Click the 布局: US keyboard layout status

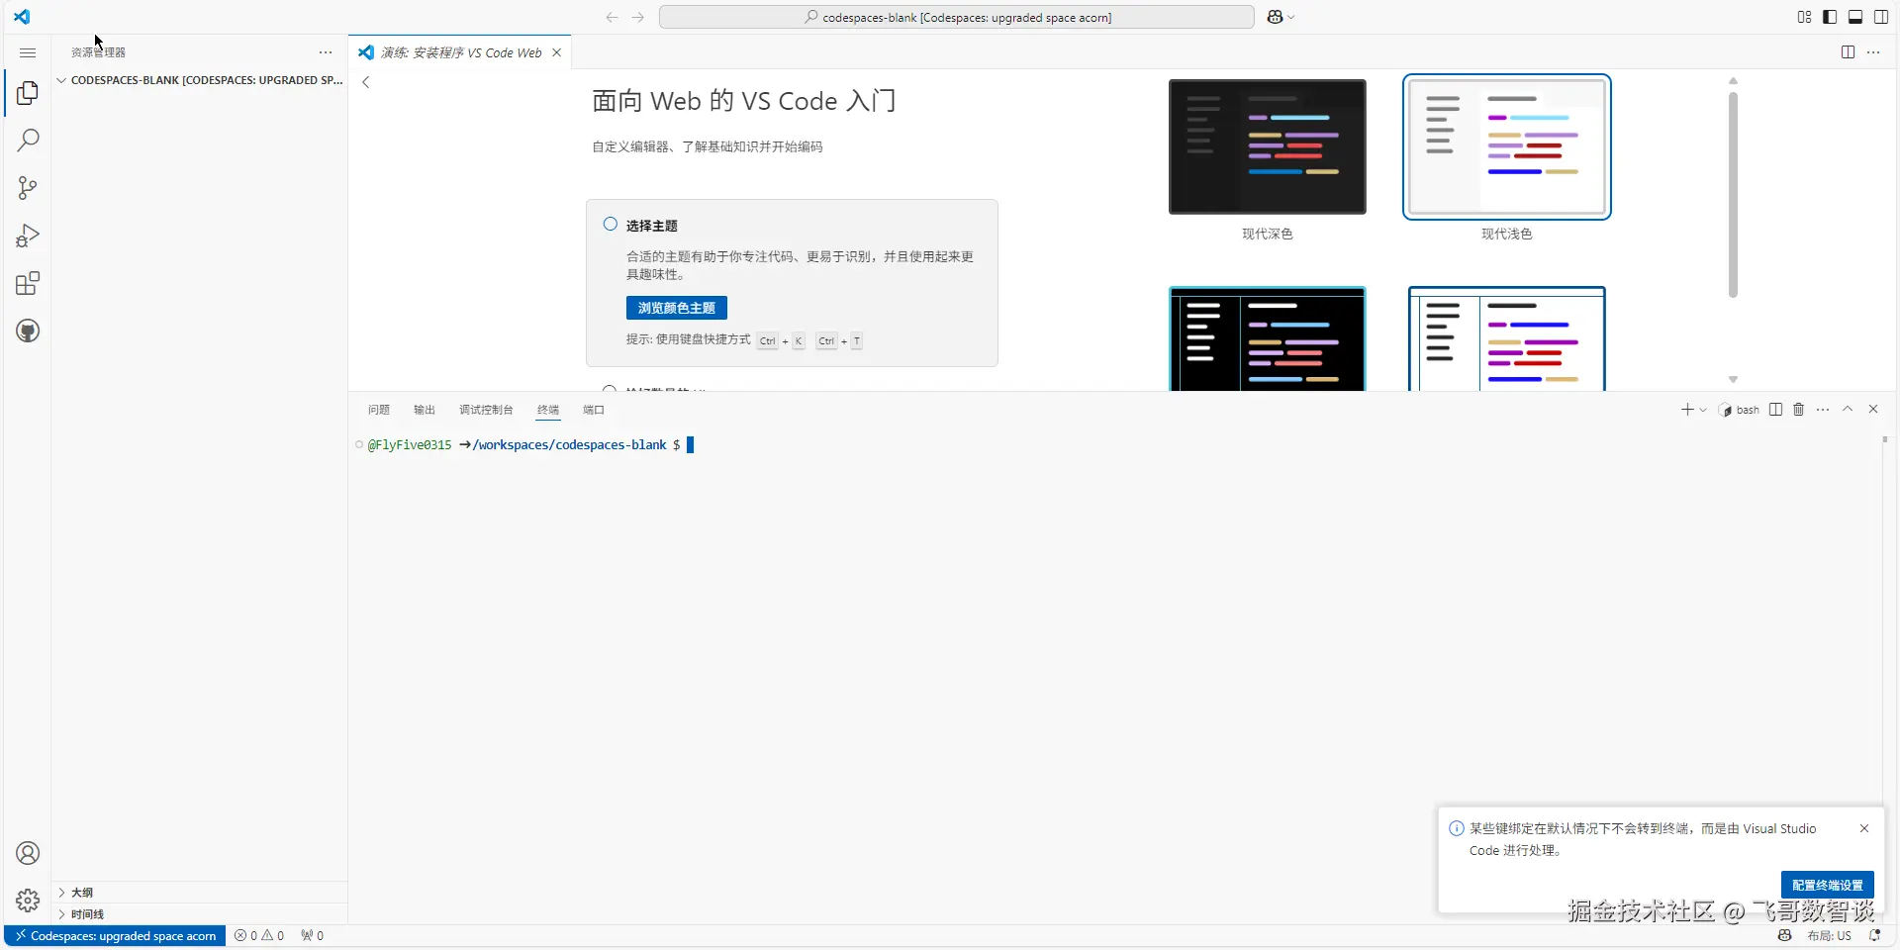[1830, 935]
